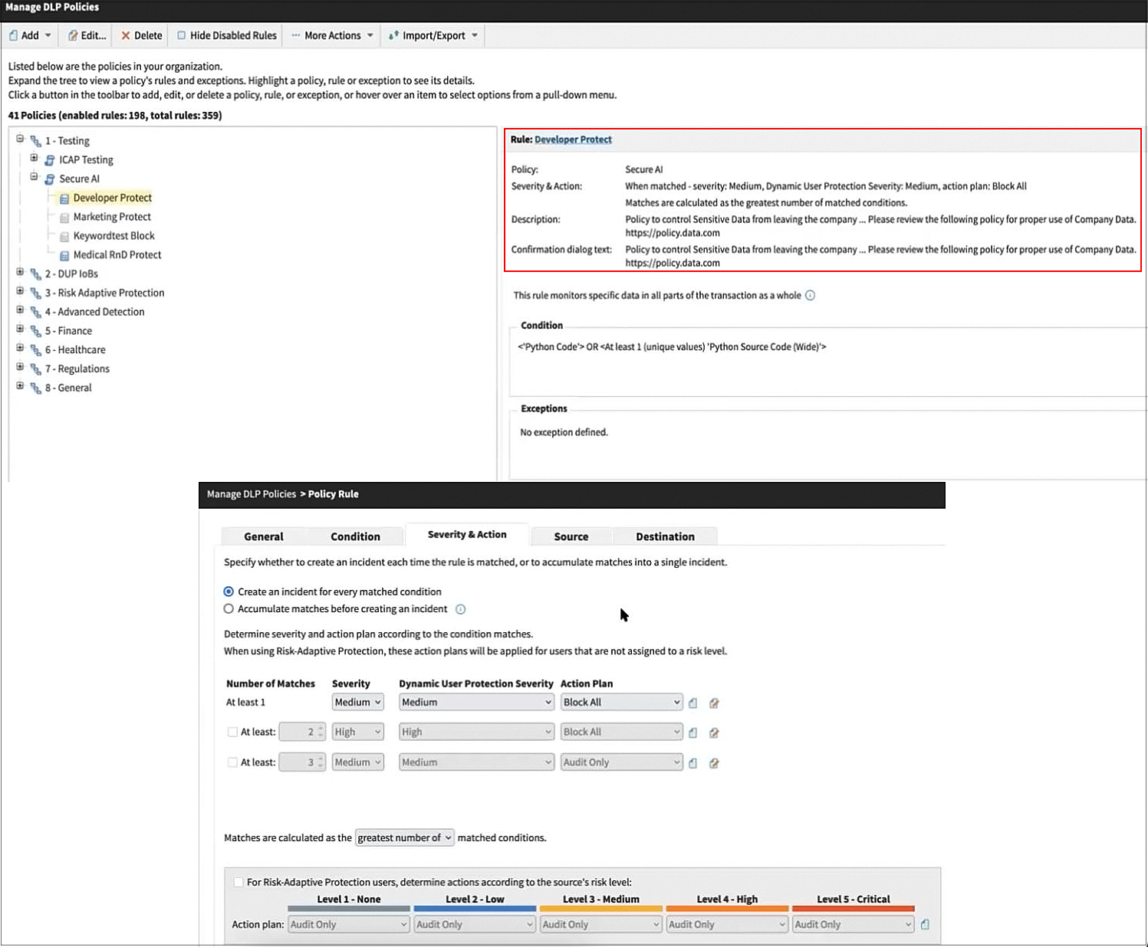The height and width of the screenshot is (947, 1148).
Task: Click the info icon beside transaction monitoring text
Action: click(810, 295)
